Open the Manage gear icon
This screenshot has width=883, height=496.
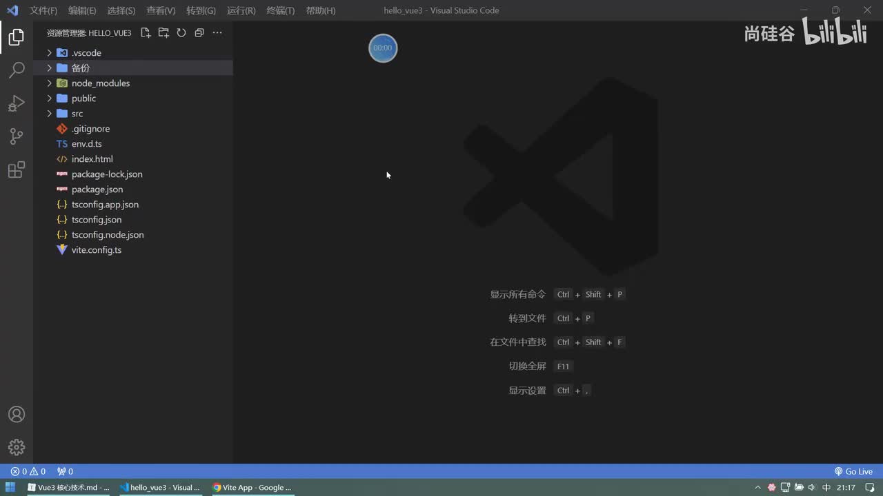coord(17,447)
